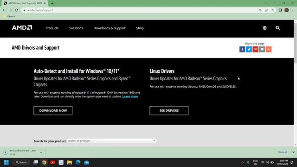Follow the Learn more link
Image resolution: width=297 pixels, height=167 pixels.
(130, 96)
